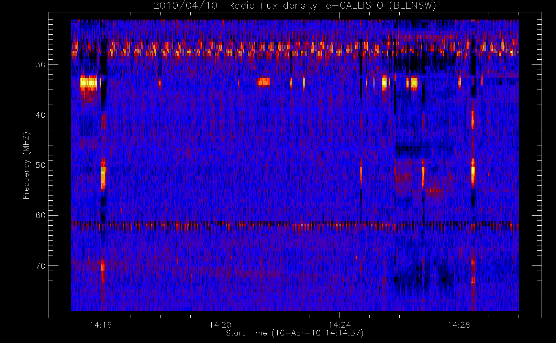The width and height of the screenshot is (556, 343).
Task: Select the 14:24 time tick label
Action: pos(340,325)
